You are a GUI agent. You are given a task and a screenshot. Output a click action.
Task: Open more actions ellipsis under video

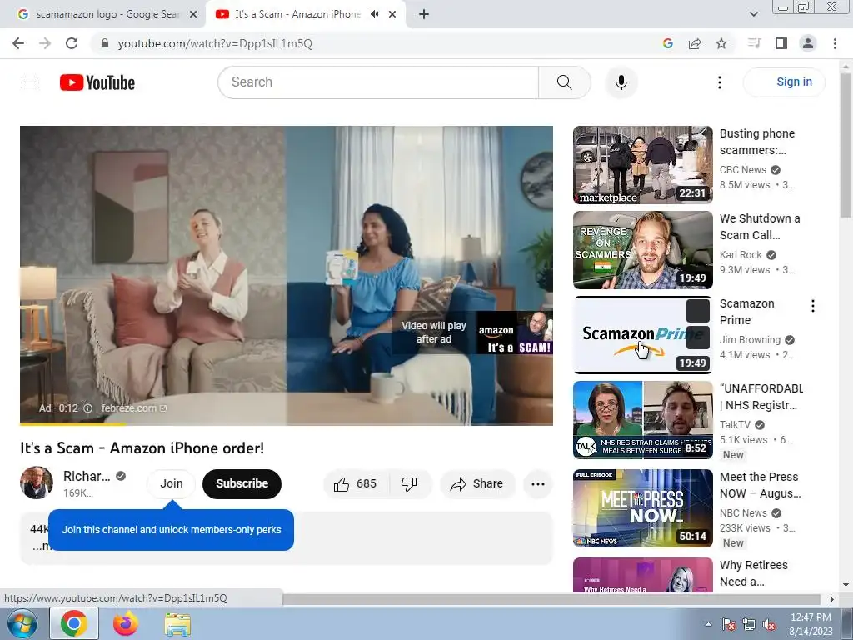[x=538, y=484]
